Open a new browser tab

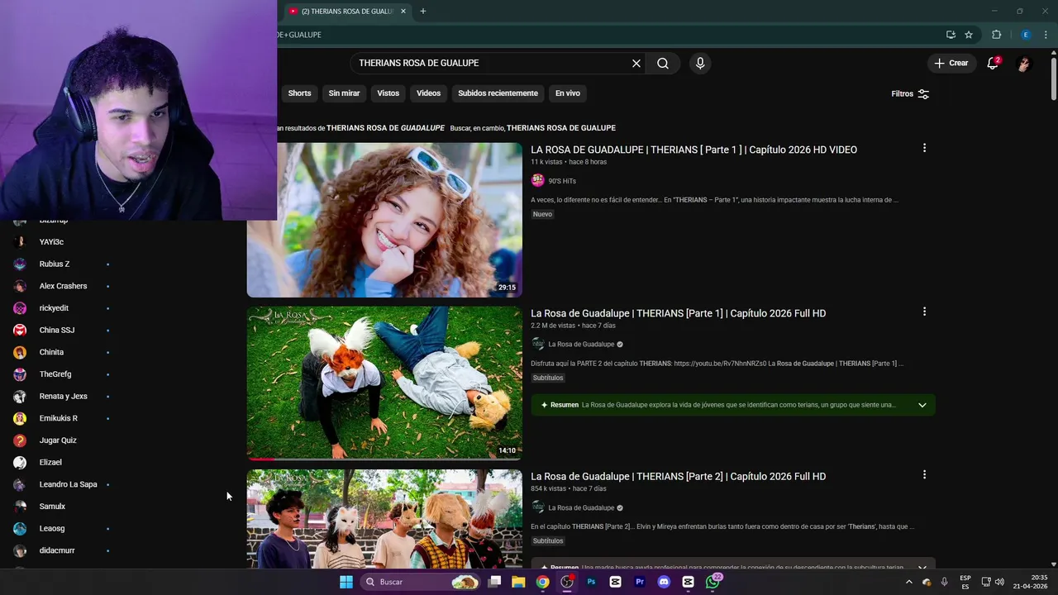coord(422,11)
